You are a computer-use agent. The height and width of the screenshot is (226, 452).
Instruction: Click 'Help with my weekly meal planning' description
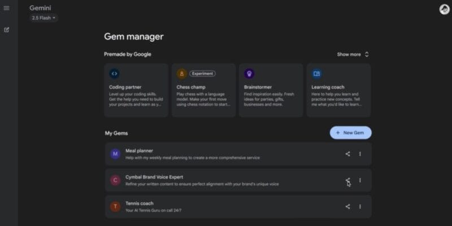point(192,158)
